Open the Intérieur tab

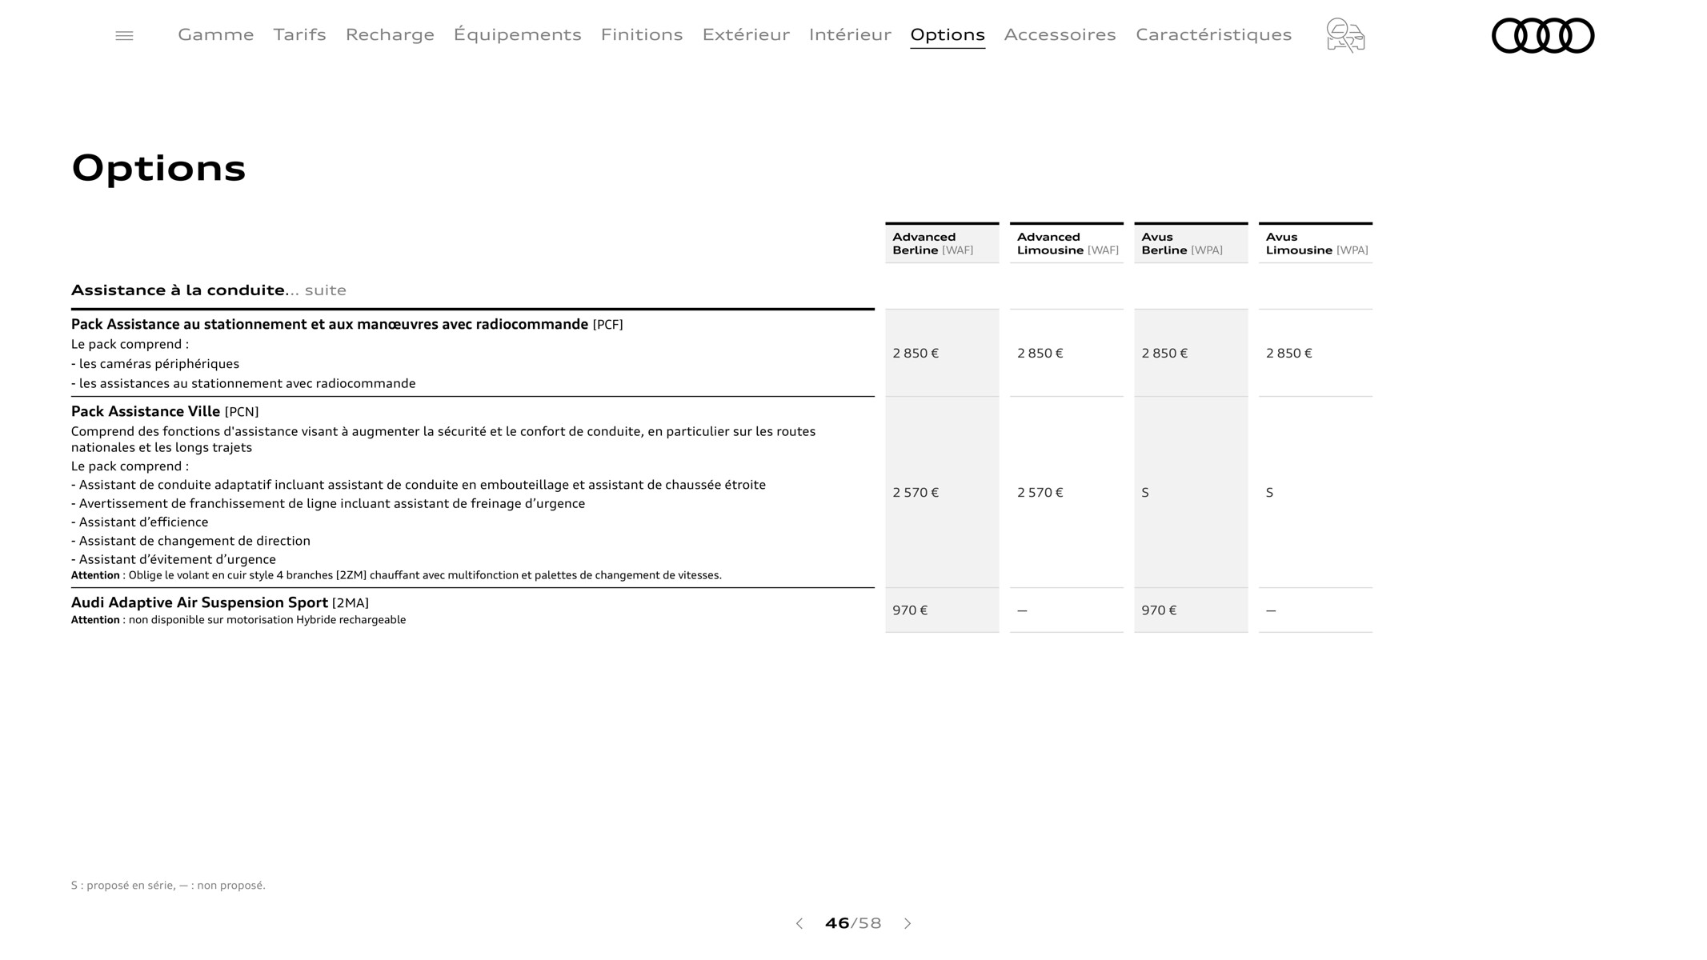(850, 34)
